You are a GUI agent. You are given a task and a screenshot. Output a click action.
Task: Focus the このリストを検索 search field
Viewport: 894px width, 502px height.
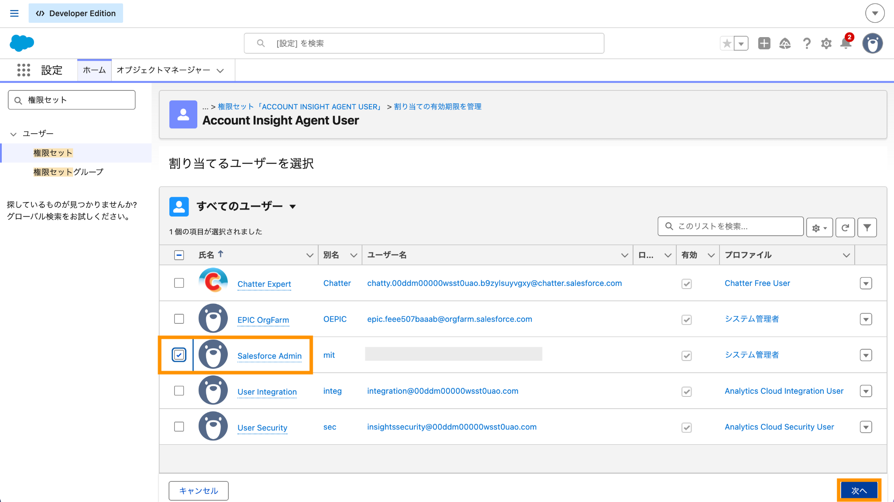(x=730, y=226)
